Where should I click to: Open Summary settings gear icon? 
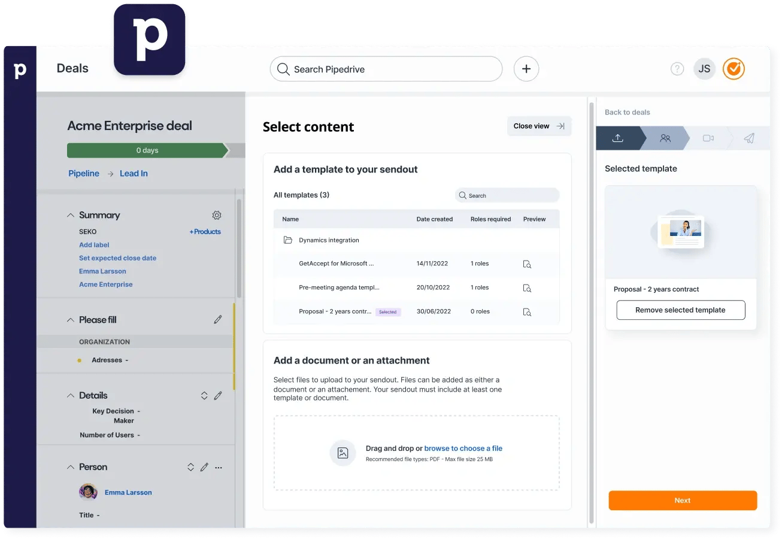point(217,215)
